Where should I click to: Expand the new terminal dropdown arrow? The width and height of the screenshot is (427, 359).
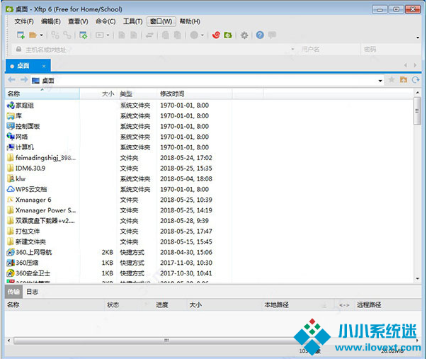click(108, 35)
